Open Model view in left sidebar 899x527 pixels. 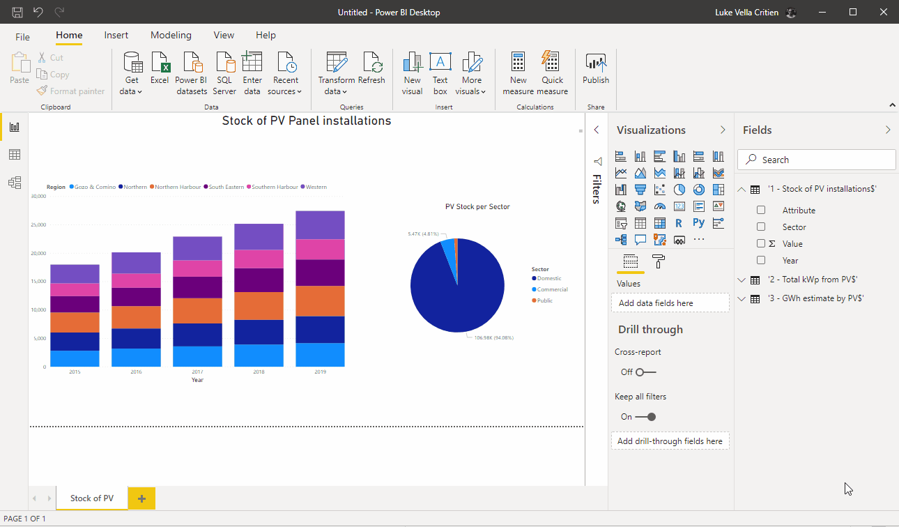pos(14,183)
